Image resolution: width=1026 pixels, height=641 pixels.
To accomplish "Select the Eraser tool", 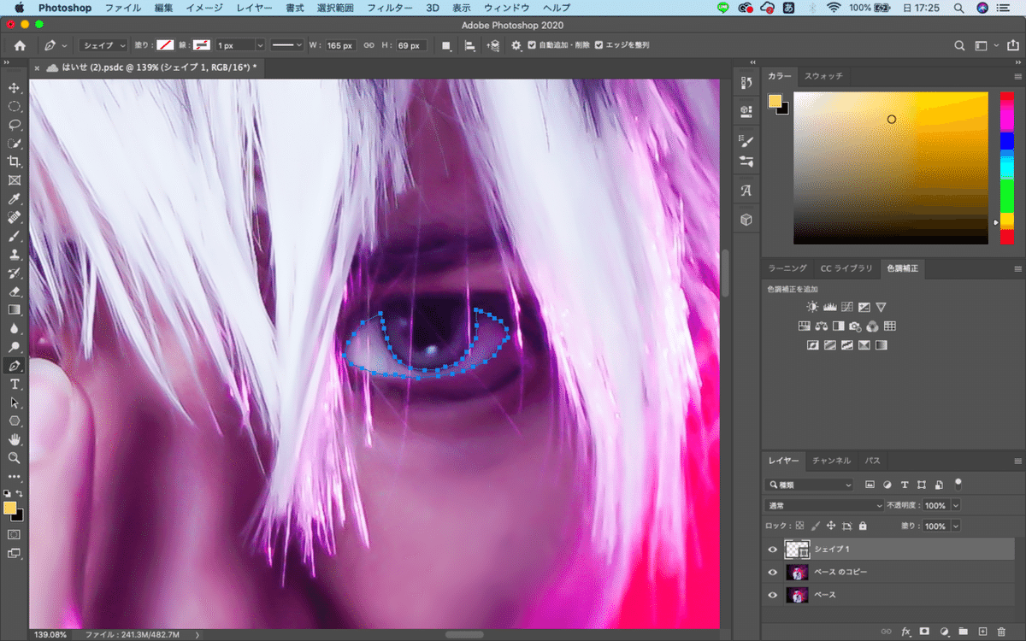I will pyautogui.click(x=14, y=291).
